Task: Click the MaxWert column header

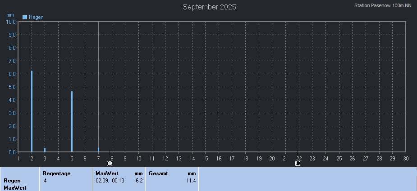Action: 107,174
